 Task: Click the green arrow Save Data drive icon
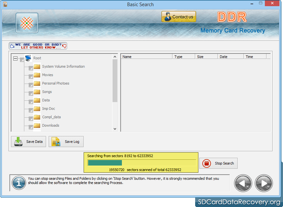pos(18,142)
